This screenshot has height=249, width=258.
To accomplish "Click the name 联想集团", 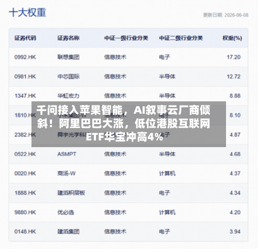I will (69, 57).
